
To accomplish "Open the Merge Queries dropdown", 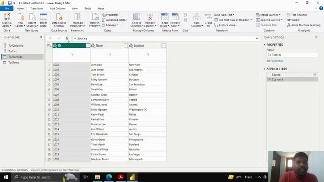I will click(x=268, y=15).
